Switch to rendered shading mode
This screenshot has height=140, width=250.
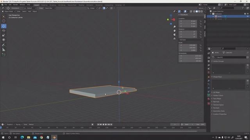[202, 11]
